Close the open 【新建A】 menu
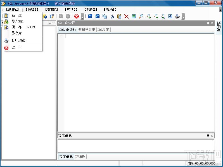The image size is (223, 167). (x=13, y=10)
